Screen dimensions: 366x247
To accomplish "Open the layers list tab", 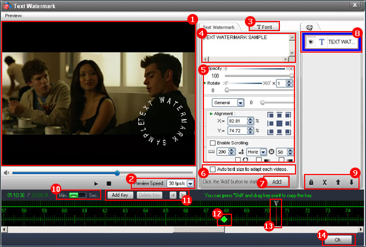I will point(309,27).
